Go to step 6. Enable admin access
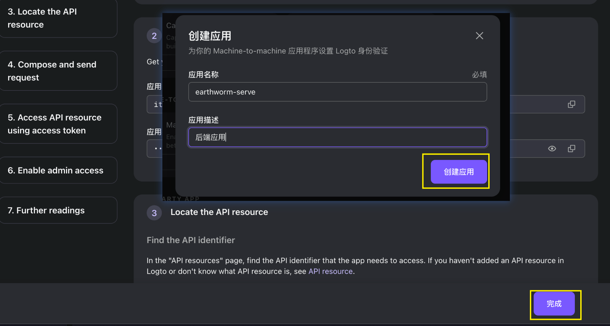Screen dimensions: 610x326 pyautogui.click(x=58, y=170)
